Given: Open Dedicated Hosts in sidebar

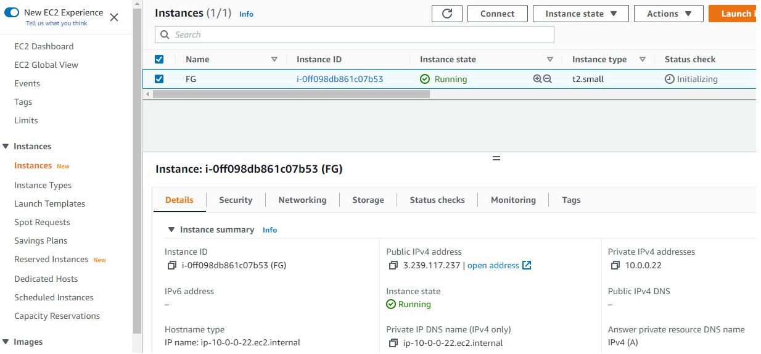Looking at the screenshot, I should (46, 279).
